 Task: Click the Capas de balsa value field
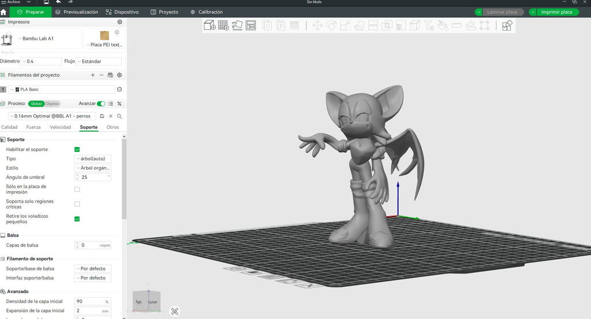[x=93, y=245]
